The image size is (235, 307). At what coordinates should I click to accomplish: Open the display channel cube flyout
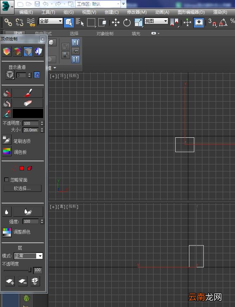coord(10,75)
